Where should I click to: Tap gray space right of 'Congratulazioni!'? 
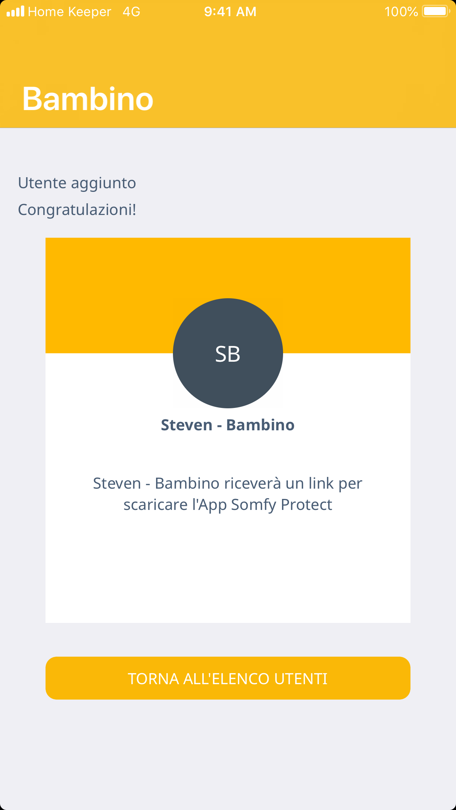[x=294, y=210]
